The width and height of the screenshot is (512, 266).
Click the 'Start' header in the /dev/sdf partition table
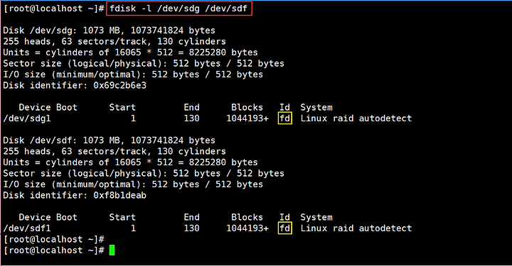pyautogui.click(x=122, y=217)
